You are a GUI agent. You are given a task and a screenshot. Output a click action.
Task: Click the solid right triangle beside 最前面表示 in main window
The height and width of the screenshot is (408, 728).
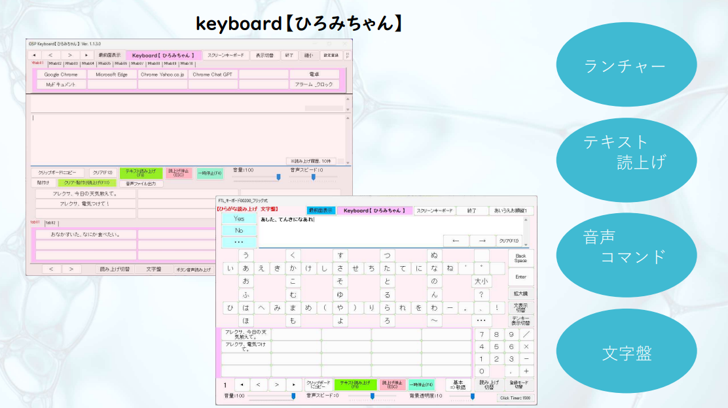[x=86, y=55]
